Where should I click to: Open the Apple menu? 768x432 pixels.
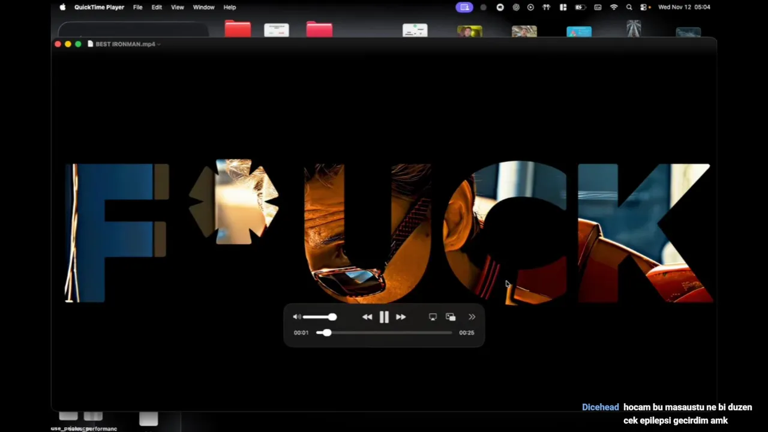[62, 7]
